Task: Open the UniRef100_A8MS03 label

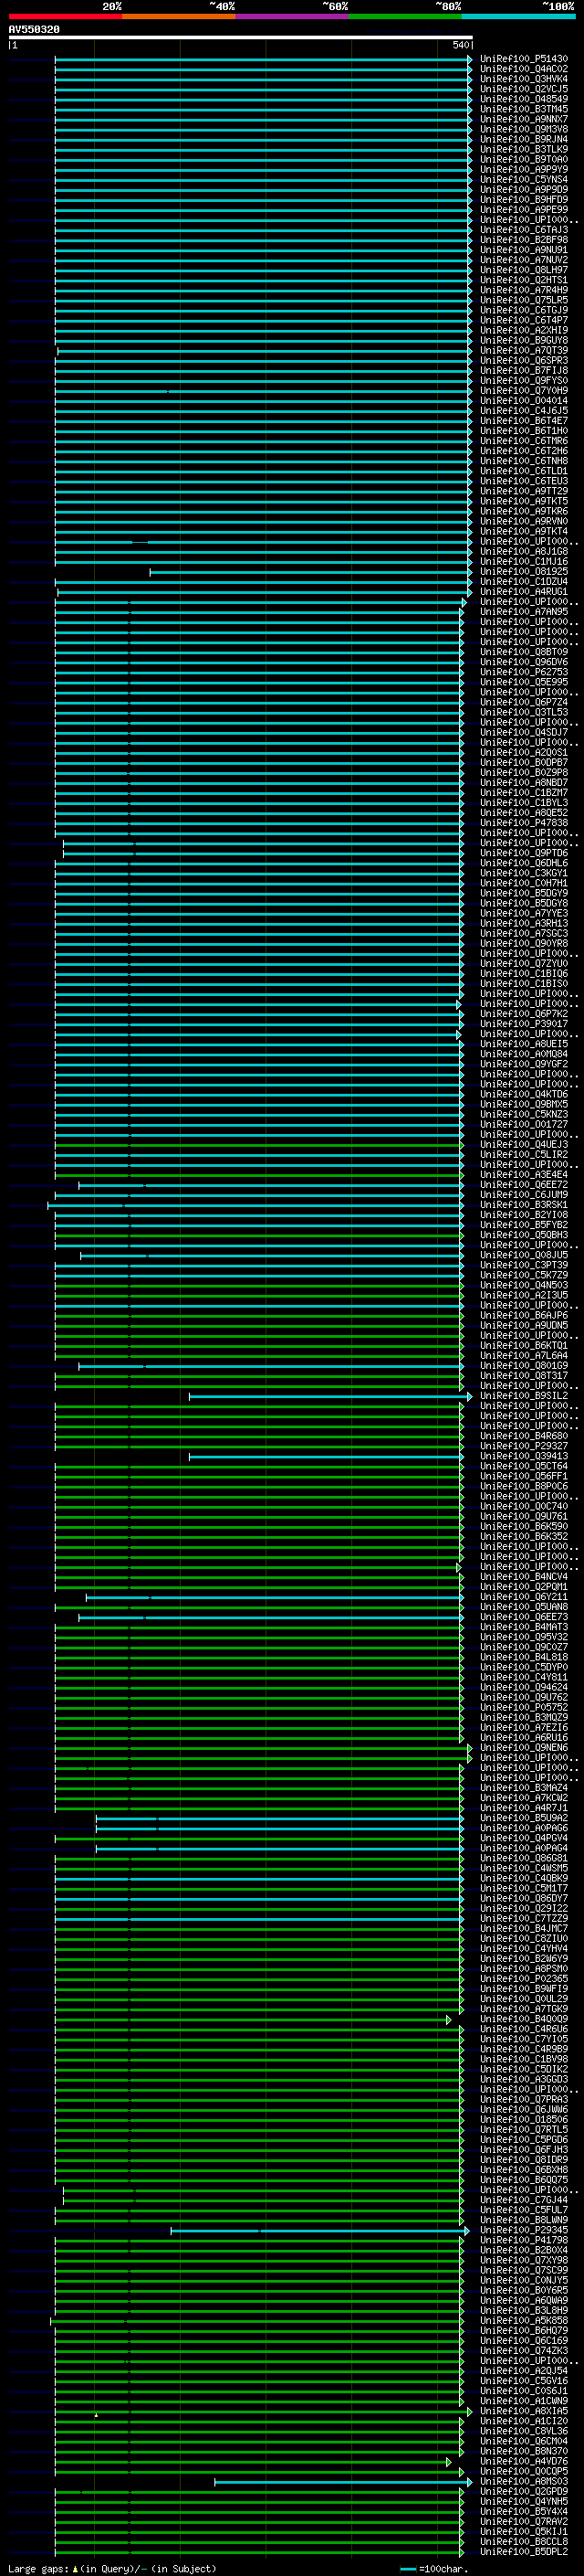Action: point(524,2482)
